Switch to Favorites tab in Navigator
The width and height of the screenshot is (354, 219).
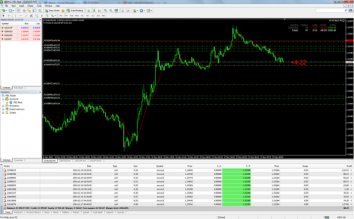pos(19,160)
